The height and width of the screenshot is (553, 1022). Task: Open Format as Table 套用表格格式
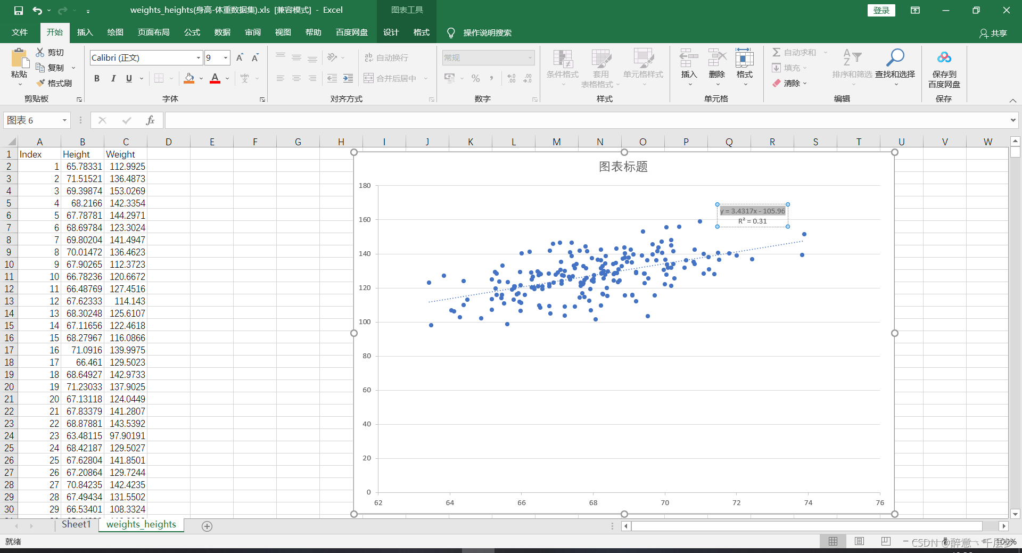[x=600, y=69]
